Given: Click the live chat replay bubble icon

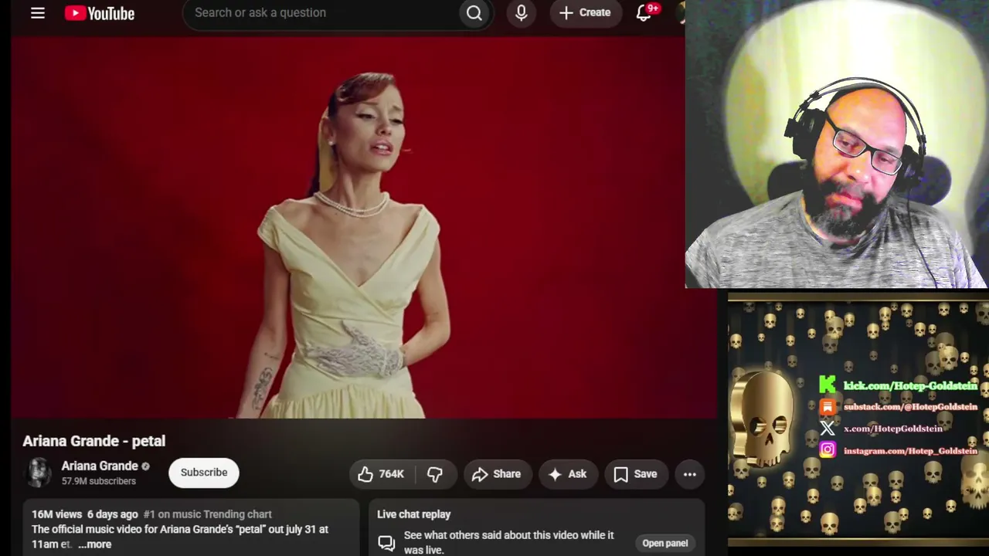Looking at the screenshot, I should 386,543.
